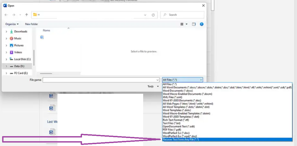Go back using the back arrow
This screenshot has height=146, width=297.
pyautogui.click(x=6, y=15)
